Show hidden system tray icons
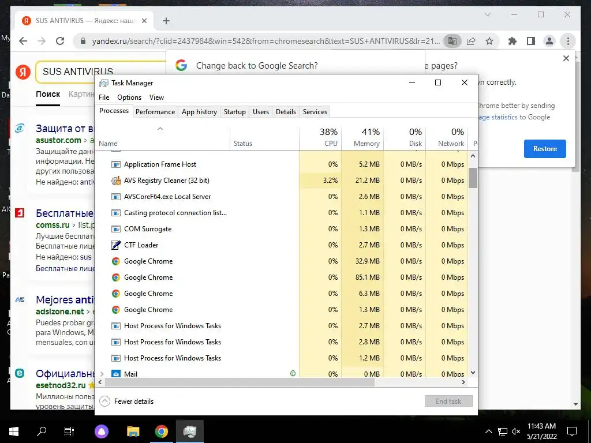Screen dimensions: 591x443 click(x=488, y=431)
